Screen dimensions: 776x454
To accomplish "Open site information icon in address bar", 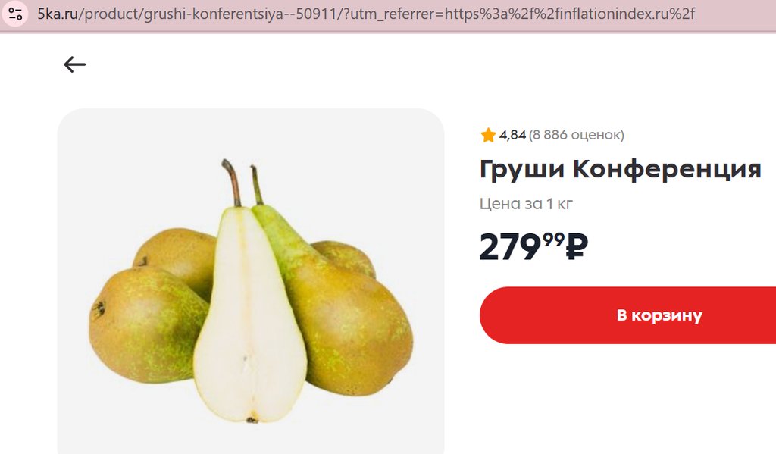I will tap(15, 14).
